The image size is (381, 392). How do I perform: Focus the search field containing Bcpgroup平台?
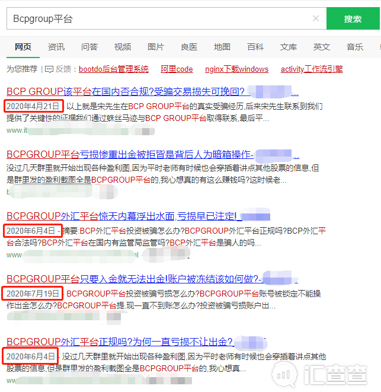pyautogui.click(x=167, y=18)
